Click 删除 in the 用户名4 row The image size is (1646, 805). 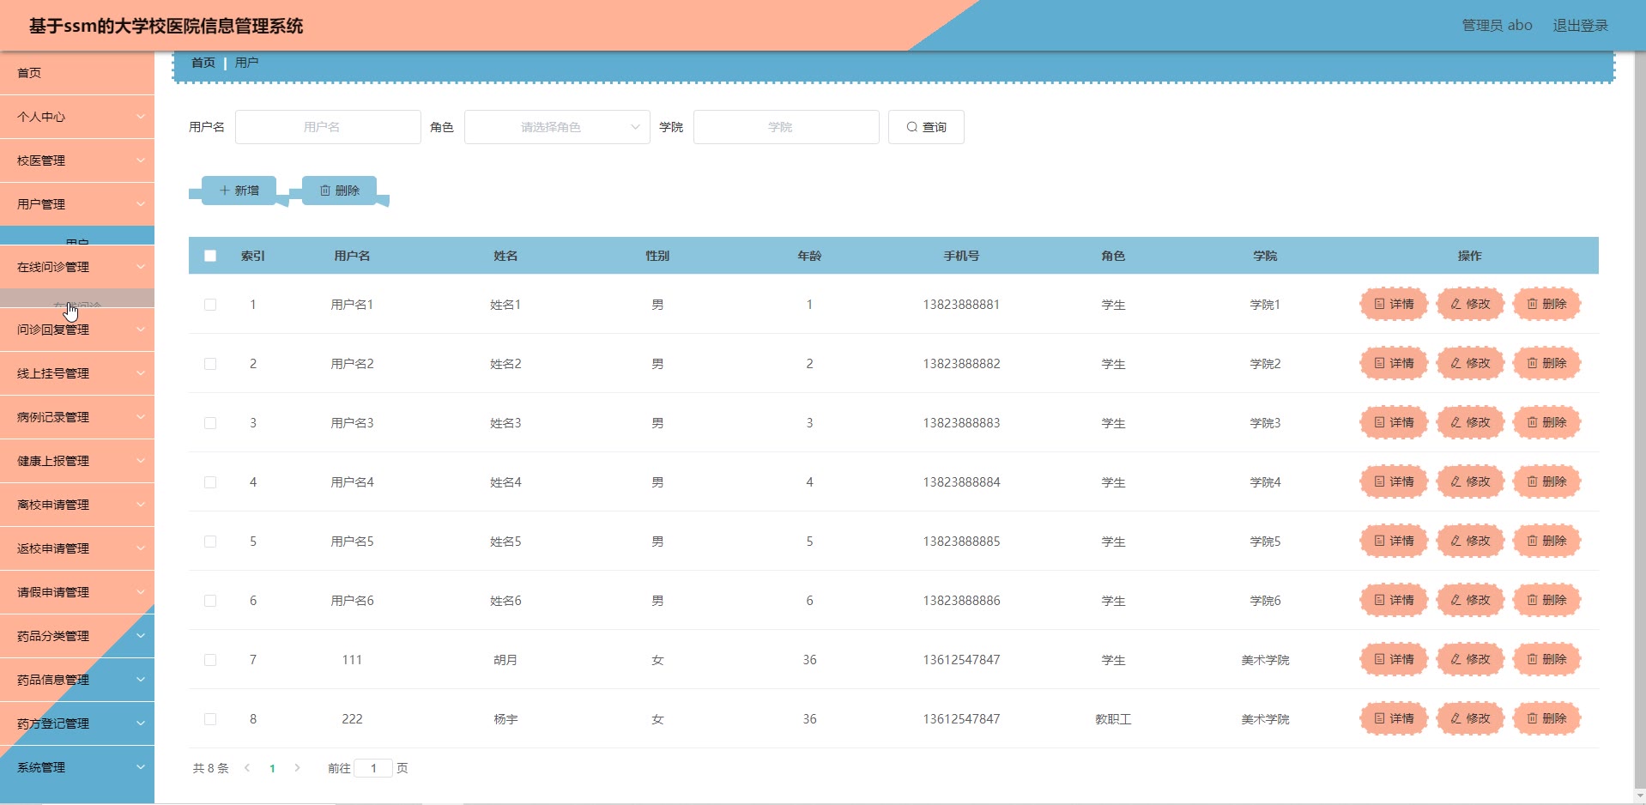[1546, 481]
